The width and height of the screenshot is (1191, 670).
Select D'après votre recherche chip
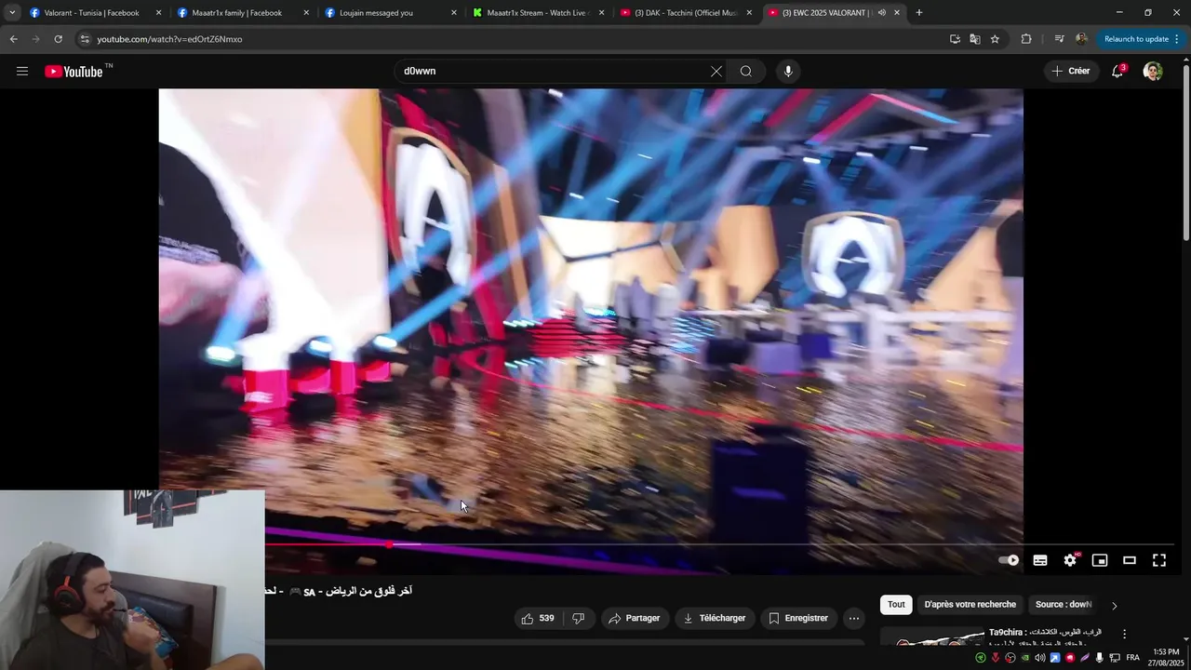coord(970,605)
